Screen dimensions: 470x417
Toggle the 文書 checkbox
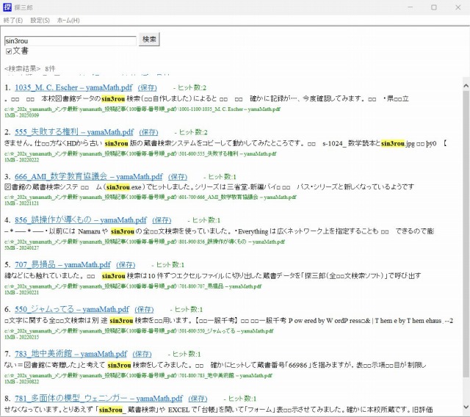point(9,51)
